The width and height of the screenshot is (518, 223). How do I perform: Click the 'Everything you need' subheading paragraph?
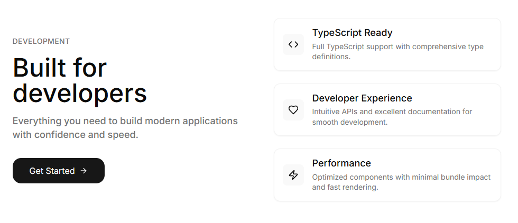tap(125, 121)
